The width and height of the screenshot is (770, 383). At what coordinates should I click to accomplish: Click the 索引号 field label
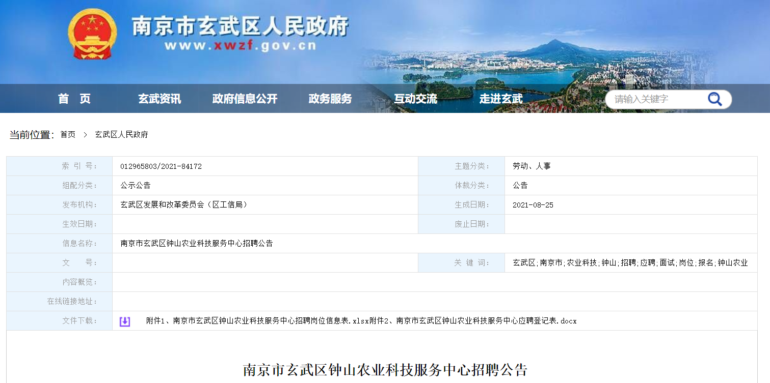79,166
